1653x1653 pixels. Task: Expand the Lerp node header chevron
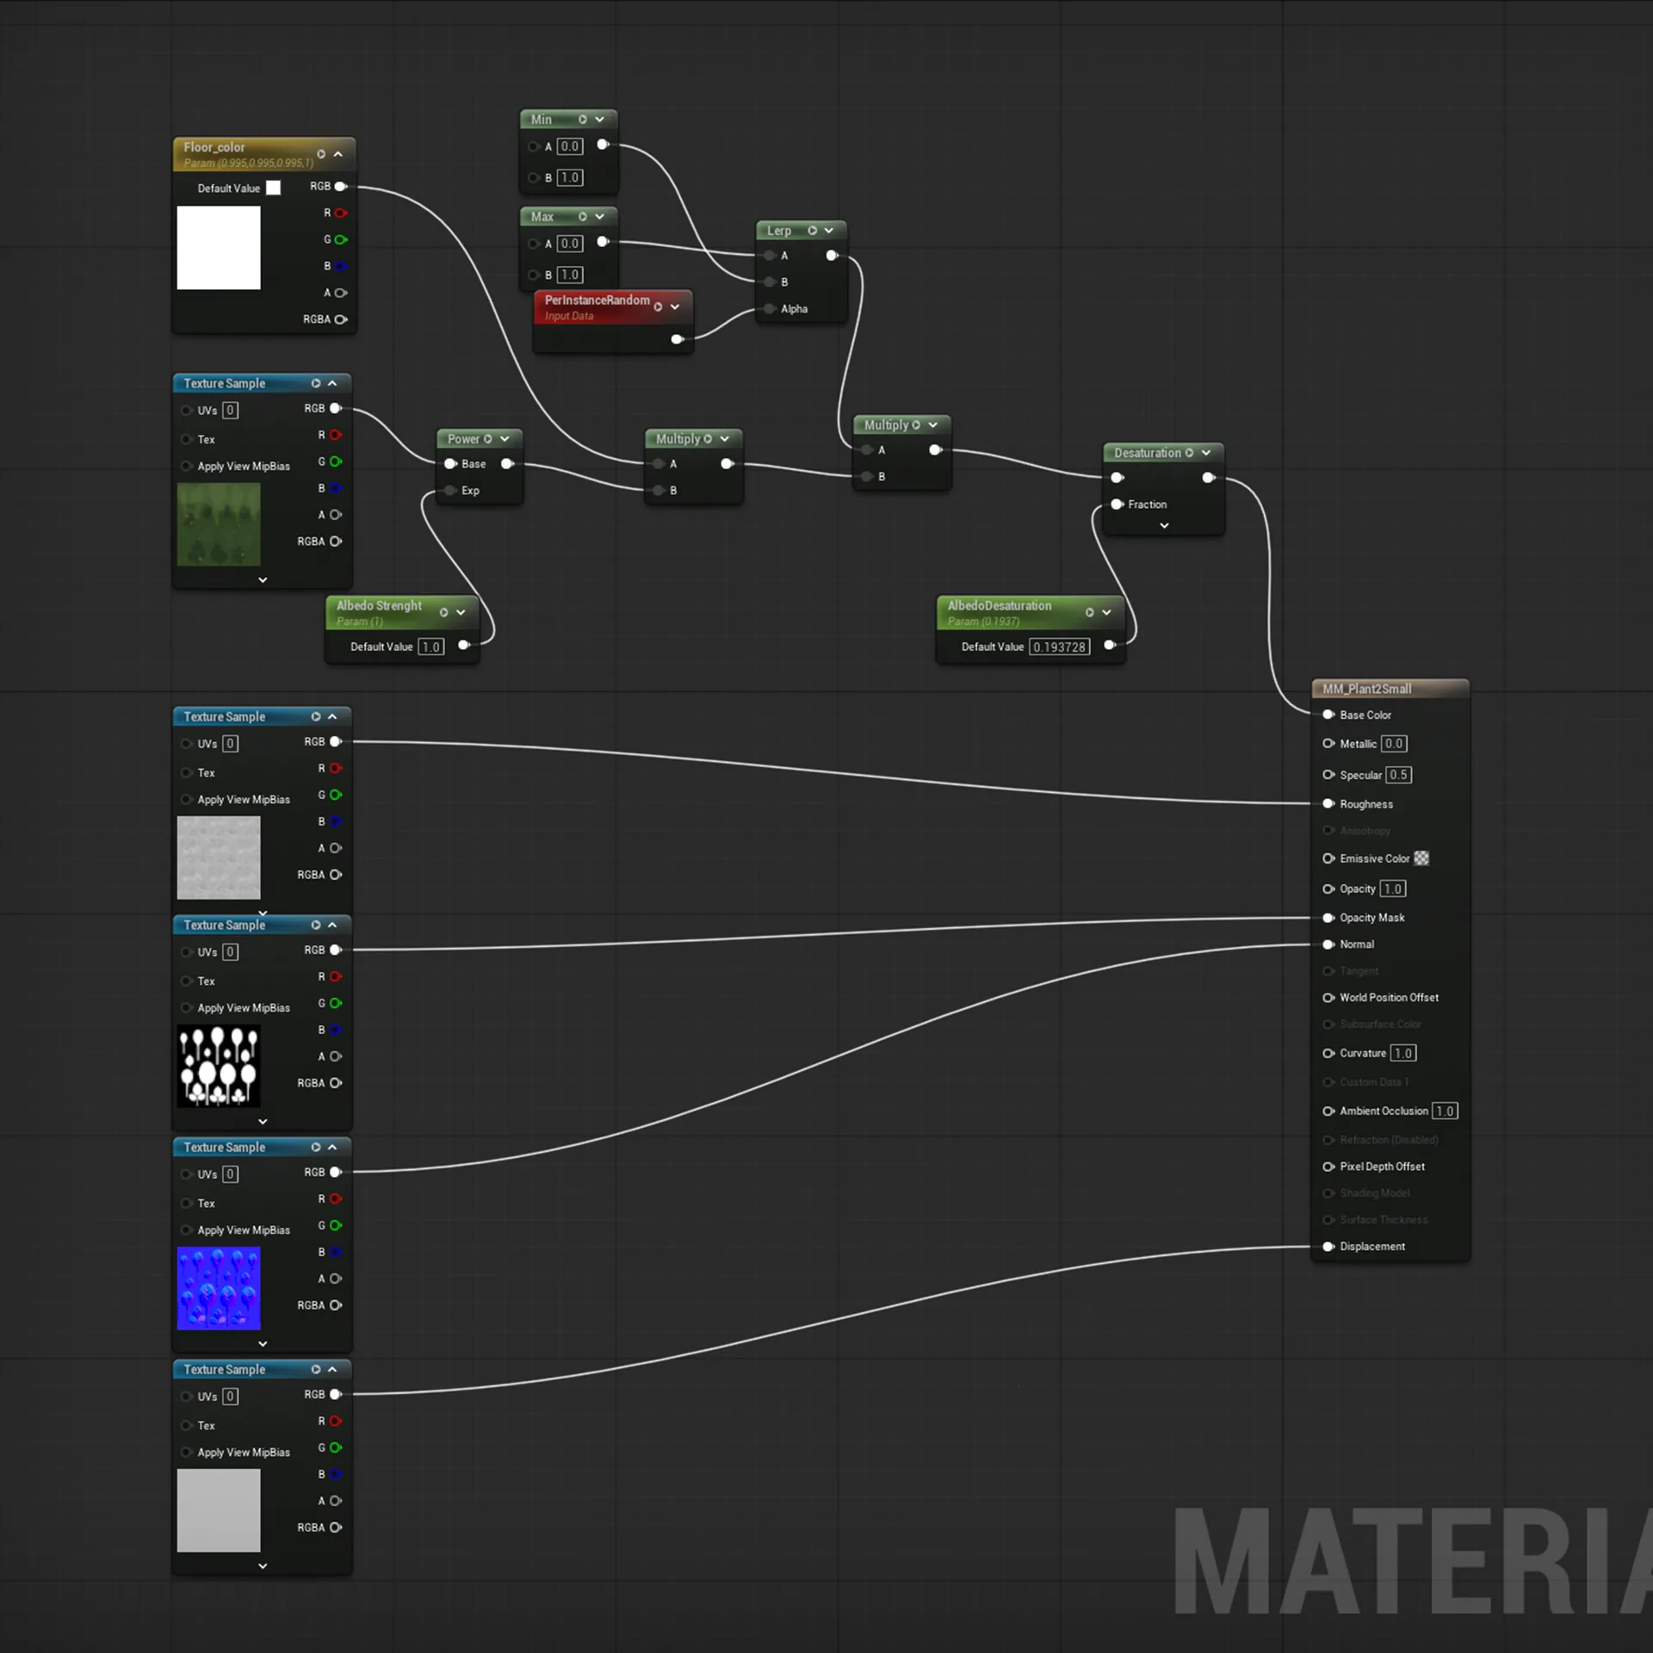(829, 231)
